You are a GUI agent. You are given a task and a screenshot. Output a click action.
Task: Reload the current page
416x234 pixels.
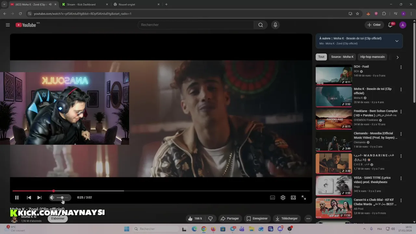[x=20, y=14]
